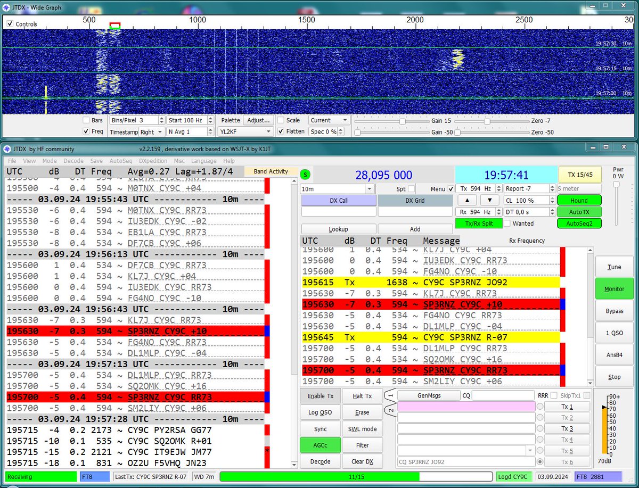The image size is (639, 488).
Task: Open the Misc menu
Action: point(179,161)
